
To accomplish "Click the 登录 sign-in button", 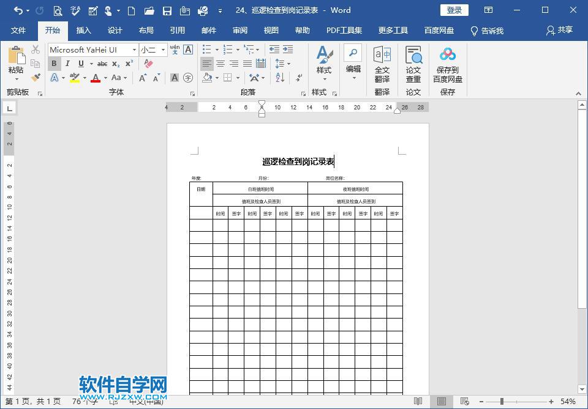I will pos(454,10).
